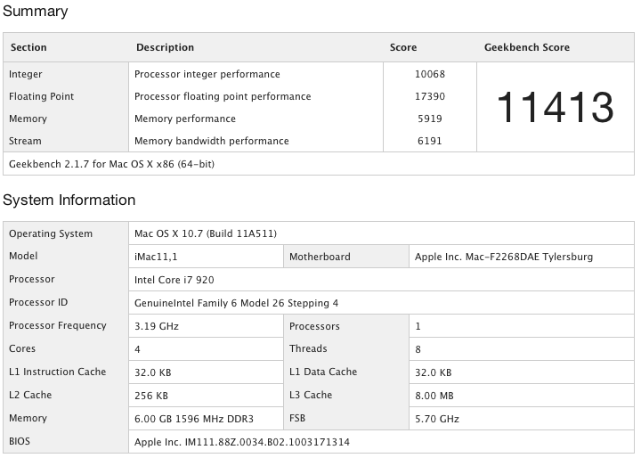Select the Integer score value 10068
Screen dimensions: 641x458
tap(430, 74)
